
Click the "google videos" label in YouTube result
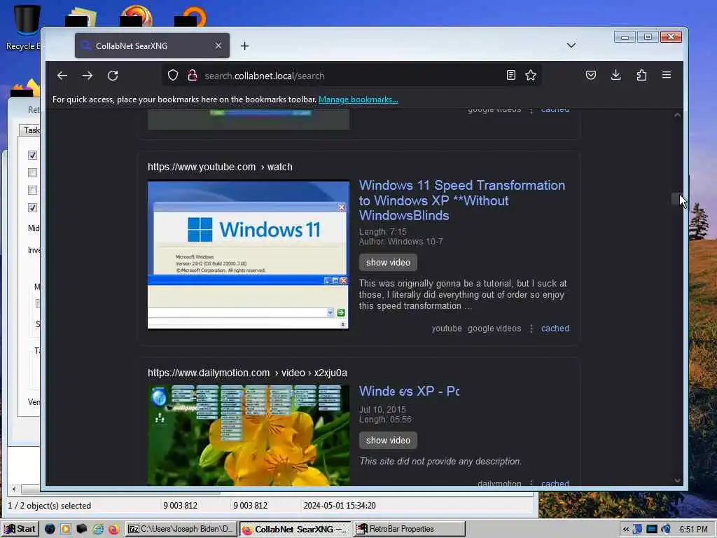point(494,329)
